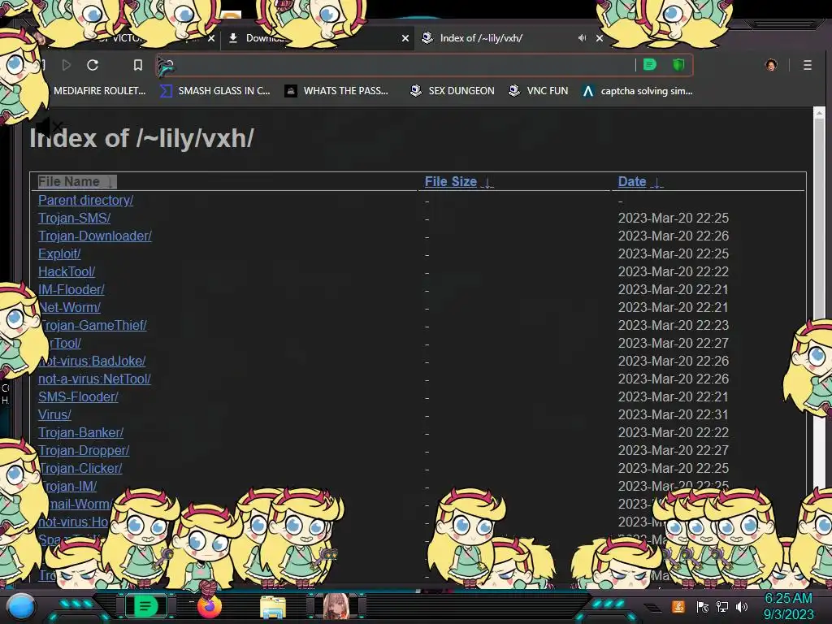Screen dimensions: 832x624
Task: Open the browser hamburger menu
Action: tap(807, 65)
